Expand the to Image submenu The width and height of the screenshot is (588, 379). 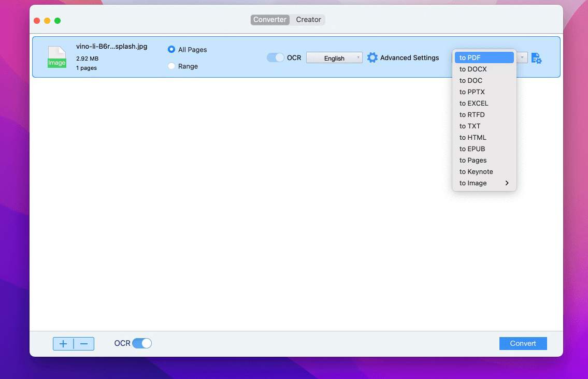click(x=484, y=183)
